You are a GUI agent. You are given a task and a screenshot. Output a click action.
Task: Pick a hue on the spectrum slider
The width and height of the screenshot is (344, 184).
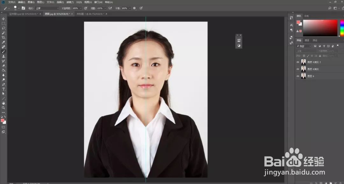click(342, 28)
